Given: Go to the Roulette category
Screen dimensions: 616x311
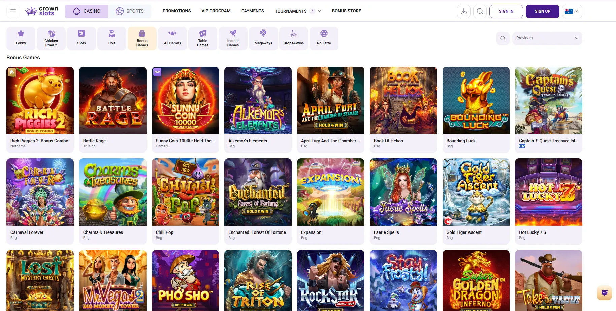Looking at the screenshot, I should coord(324,38).
